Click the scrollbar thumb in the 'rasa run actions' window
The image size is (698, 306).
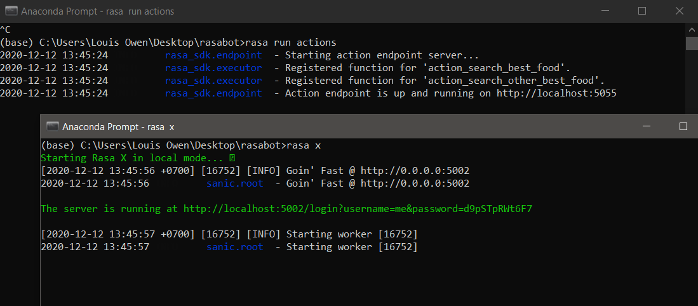click(x=691, y=44)
